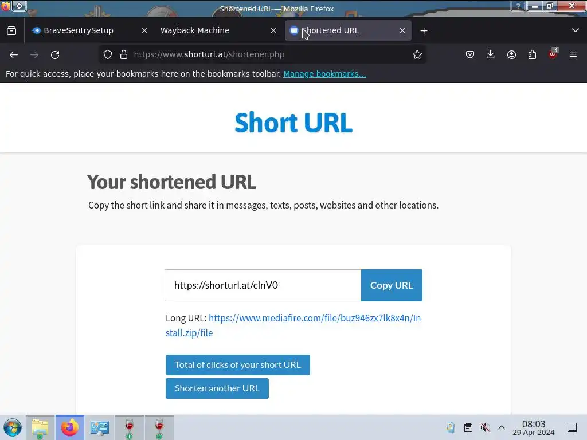Show site security padlock info
The width and height of the screenshot is (587, 440).
[x=124, y=54]
